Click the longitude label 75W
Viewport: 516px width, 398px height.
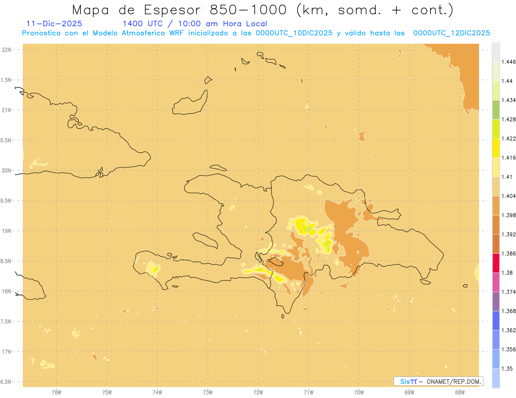107,392
